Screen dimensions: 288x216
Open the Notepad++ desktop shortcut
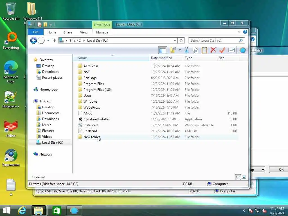[x=11, y=99]
